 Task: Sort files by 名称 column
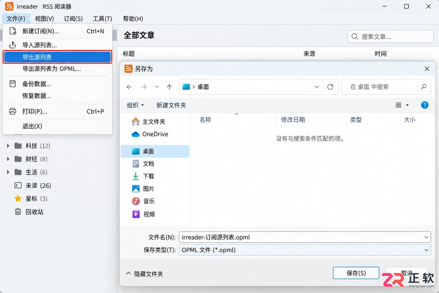205,120
